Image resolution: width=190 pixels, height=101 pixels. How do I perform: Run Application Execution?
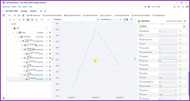72,16
